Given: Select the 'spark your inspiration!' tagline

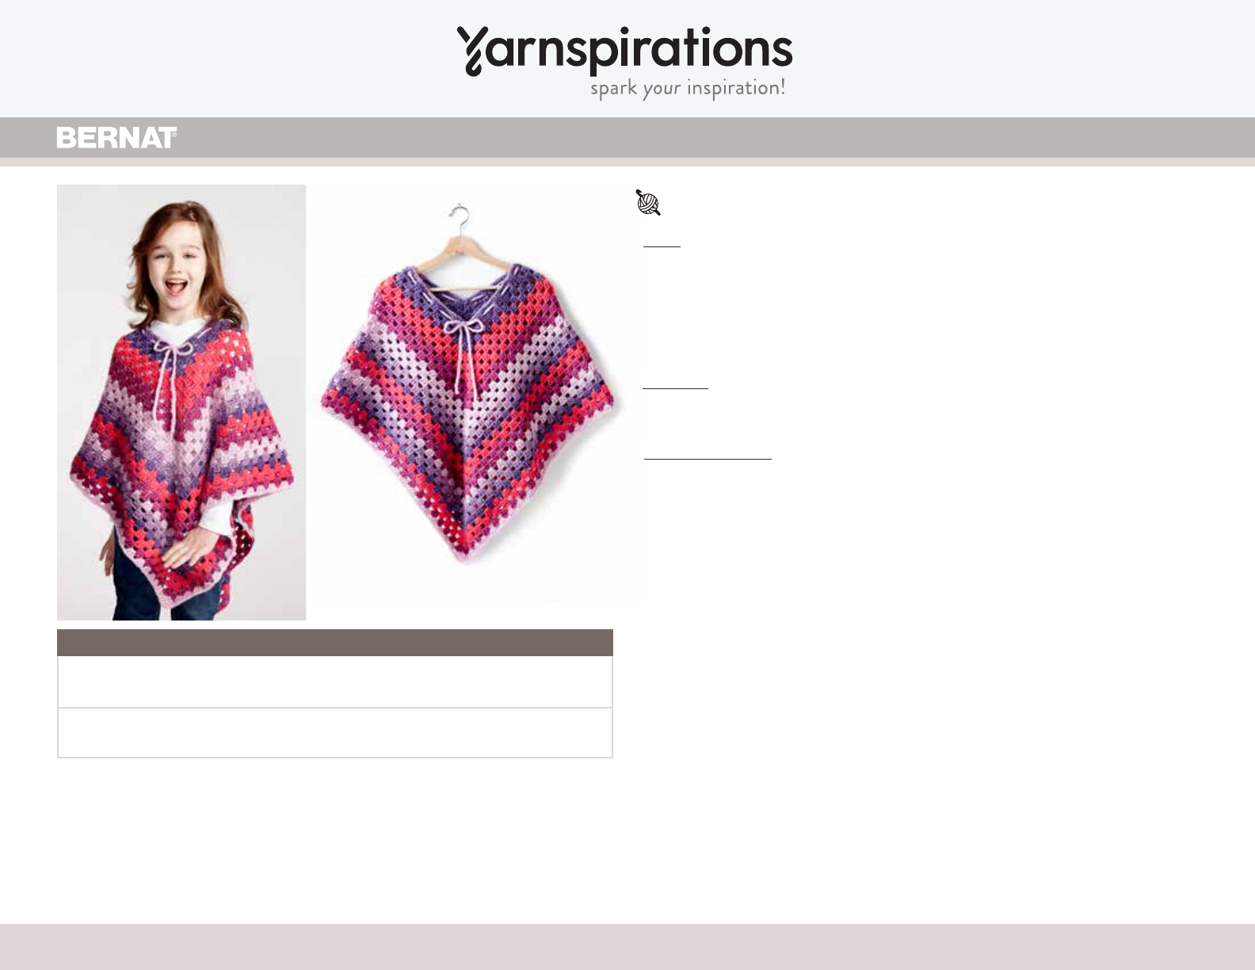Looking at the screenshot, I should (x=688, y=88).
